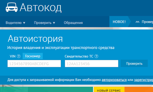The width and height of the screenshot is (153, 92).
Task: Click the НОВЫЙ СЕРВИС yellow tile
Action: click(x=109, y=89)
